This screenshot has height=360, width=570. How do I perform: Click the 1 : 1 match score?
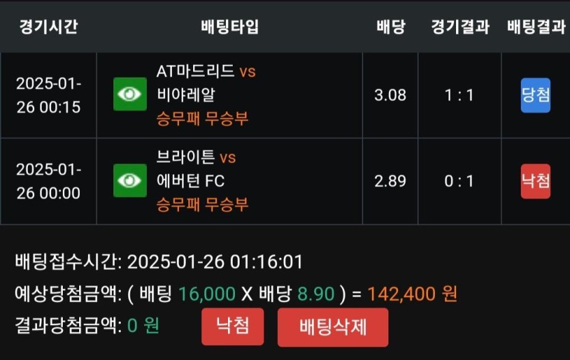459,95
